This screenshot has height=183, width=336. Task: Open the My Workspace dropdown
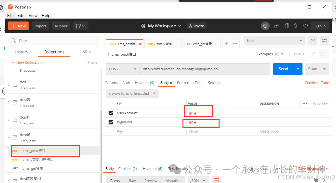[164, 26]
